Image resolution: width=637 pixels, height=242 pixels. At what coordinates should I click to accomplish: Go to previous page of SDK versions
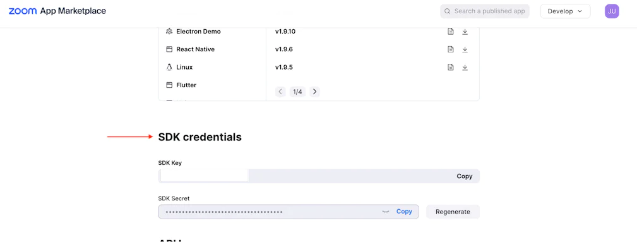(280, 92)
